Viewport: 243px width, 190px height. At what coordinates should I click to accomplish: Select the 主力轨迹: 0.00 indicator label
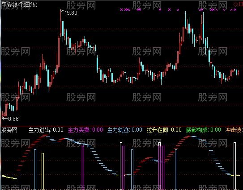(x=125, y=130)
